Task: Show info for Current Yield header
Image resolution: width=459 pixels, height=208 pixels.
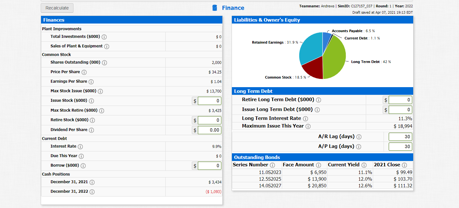Action: [364, 165]
